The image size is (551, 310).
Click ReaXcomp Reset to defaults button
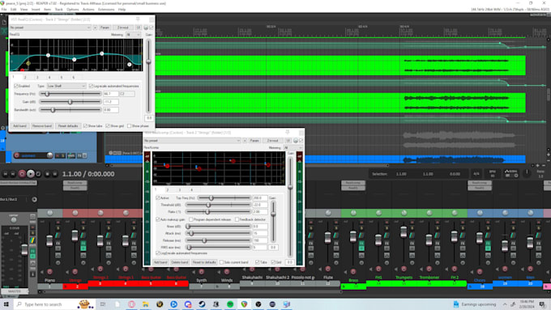coord(204,262)
